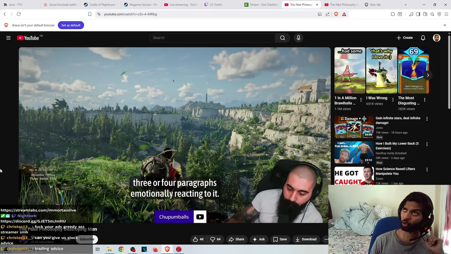Switch to the blood blockade battle tab

tap(60, 5)
